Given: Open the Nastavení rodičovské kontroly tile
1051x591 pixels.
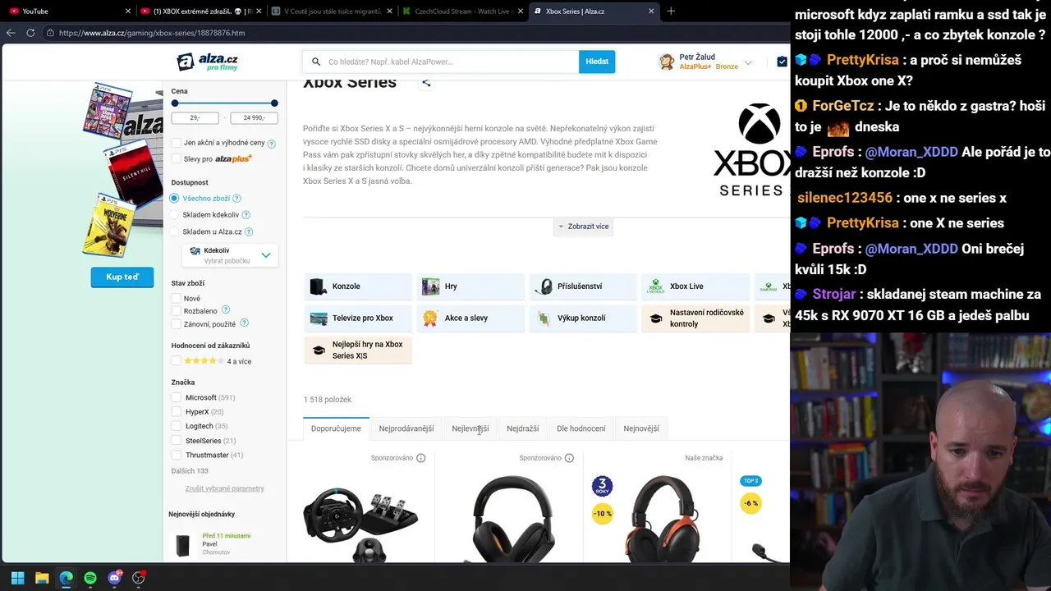Looking at the screenshot, I should tap(695, 318).
